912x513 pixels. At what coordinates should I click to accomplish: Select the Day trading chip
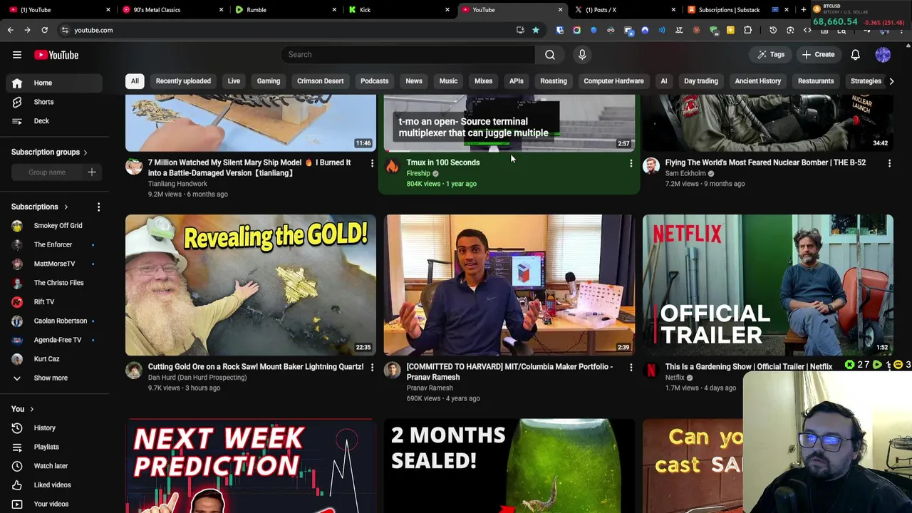(x=701, y=81)
